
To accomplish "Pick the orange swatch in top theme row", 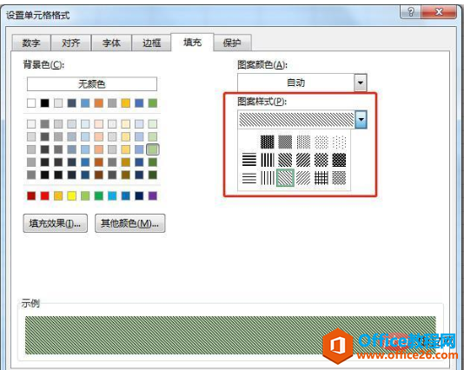I will (x=99, y=103).
